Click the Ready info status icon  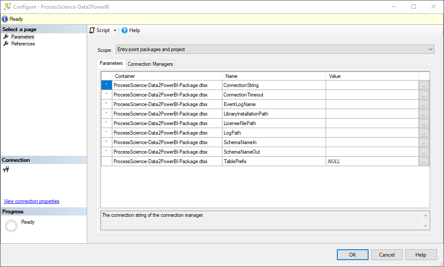coord(5,19)
